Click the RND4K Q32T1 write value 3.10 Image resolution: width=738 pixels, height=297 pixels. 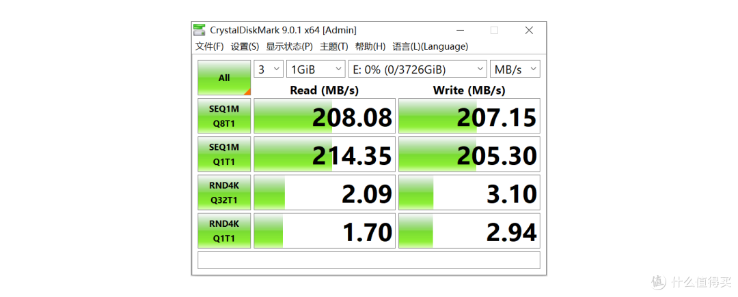coord(469,193)
